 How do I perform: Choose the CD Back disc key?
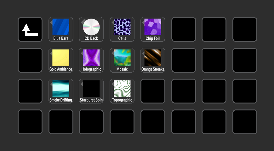(x=91, y=29)
